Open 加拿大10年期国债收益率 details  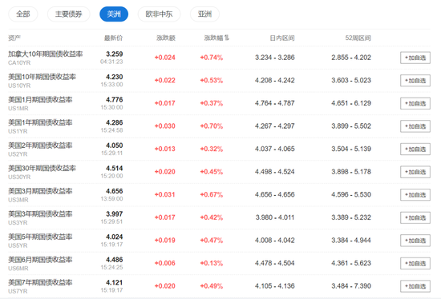click(45, 54)
